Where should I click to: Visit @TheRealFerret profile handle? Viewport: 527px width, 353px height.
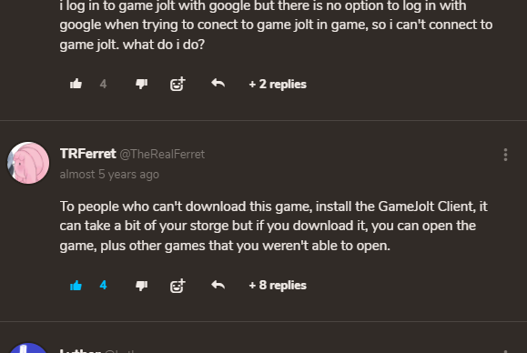pyautogui.click(x=162, y=154)
